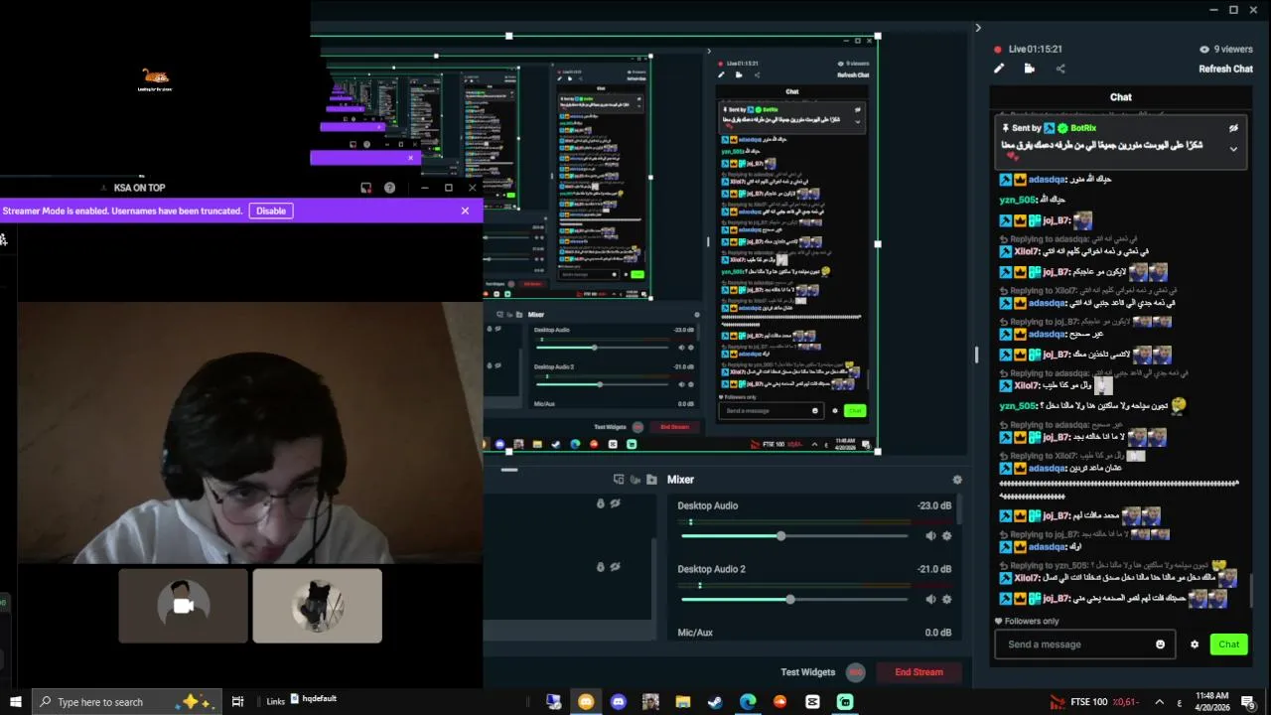Adjust the Desktop Audio volume slider

coord(794,536)
